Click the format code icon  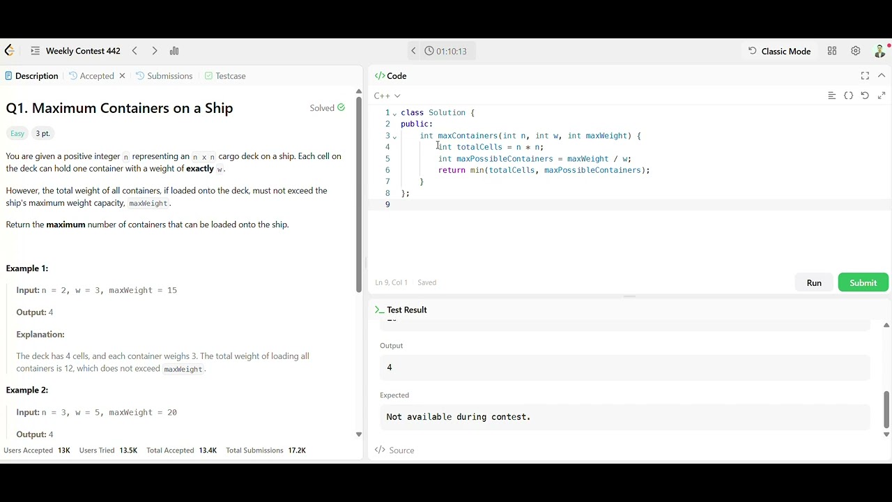[831, 96]
